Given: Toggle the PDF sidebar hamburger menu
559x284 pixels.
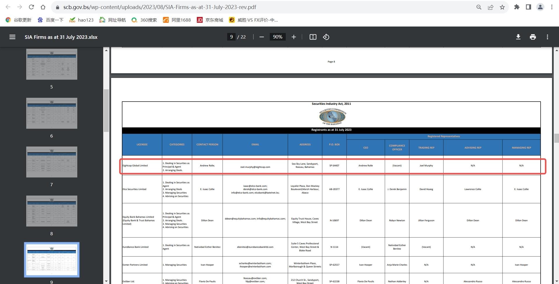Looking at the screenshot, I should click(12, 37).
